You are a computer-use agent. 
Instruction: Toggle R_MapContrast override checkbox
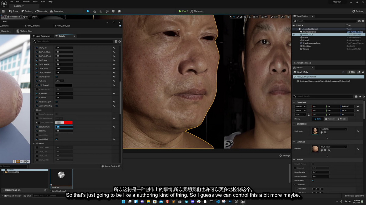tap(37, 89)
